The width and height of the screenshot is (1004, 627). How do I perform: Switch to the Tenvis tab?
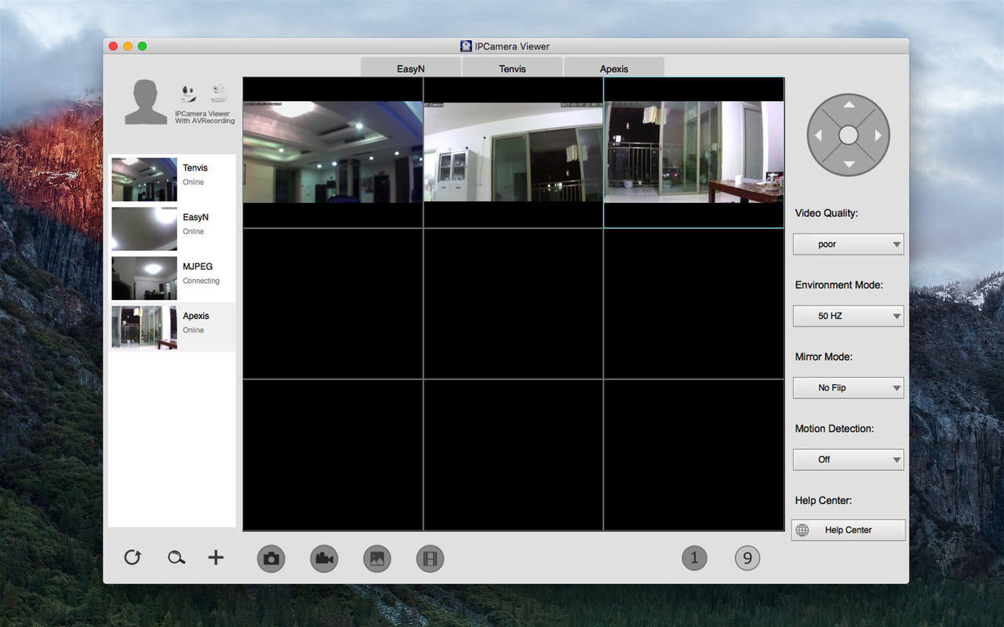click(512, 68)
